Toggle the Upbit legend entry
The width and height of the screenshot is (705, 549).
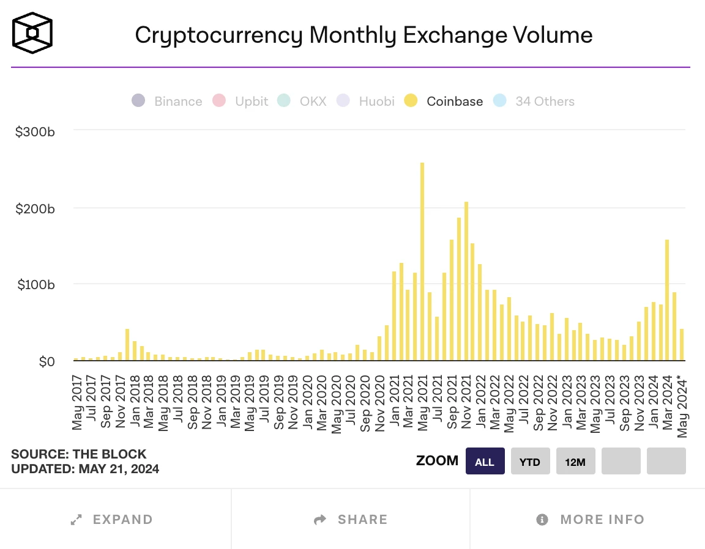click(x=241, y=101)
